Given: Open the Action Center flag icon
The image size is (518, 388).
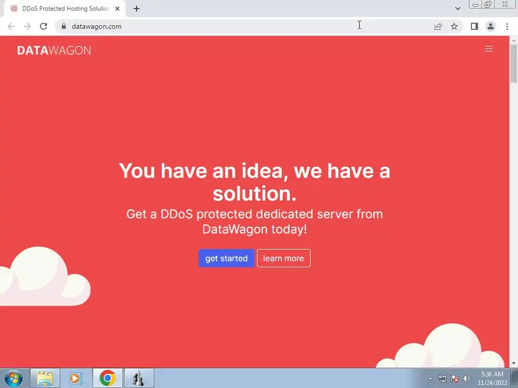Looking at the screenshot, I should [455, 378].
